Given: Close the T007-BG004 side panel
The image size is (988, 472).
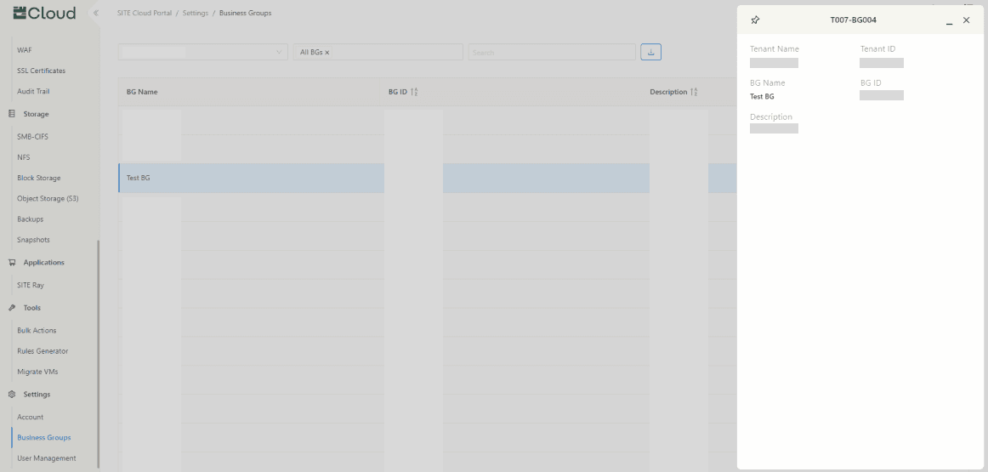Looking at the screenshot, I should click(966, 20).
